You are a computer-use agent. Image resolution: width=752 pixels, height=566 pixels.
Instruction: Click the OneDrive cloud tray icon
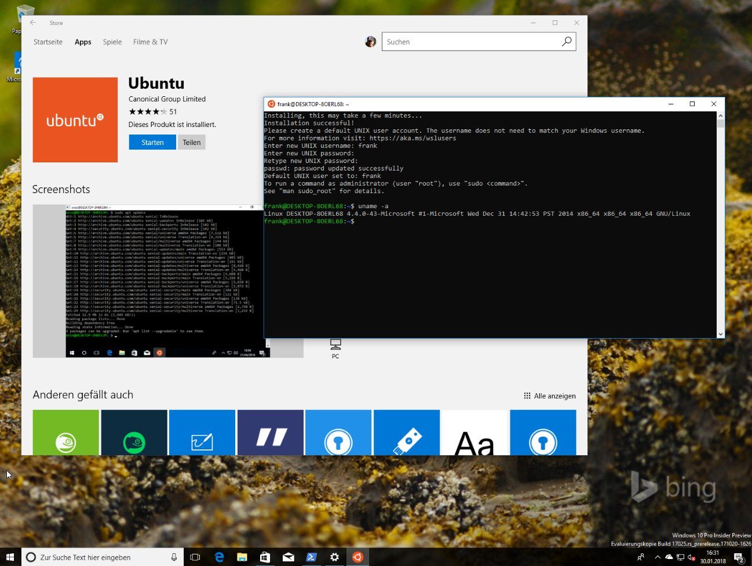click(x=669, y=557)
